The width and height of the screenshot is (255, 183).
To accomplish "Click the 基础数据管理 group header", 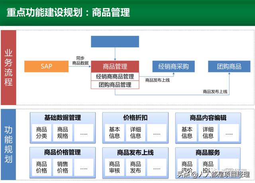I will click(x=63, y=118).
